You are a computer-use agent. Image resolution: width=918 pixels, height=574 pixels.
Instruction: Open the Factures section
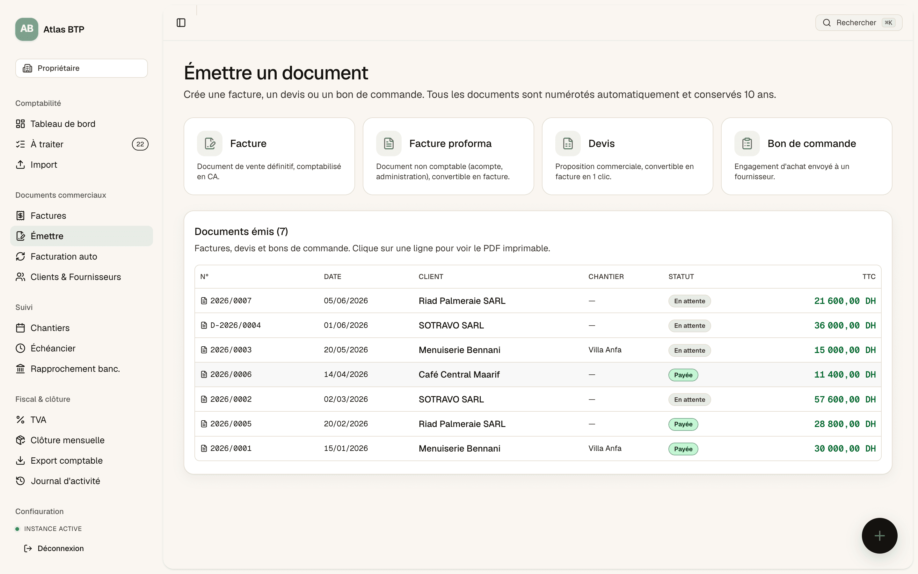pos(82,216)
